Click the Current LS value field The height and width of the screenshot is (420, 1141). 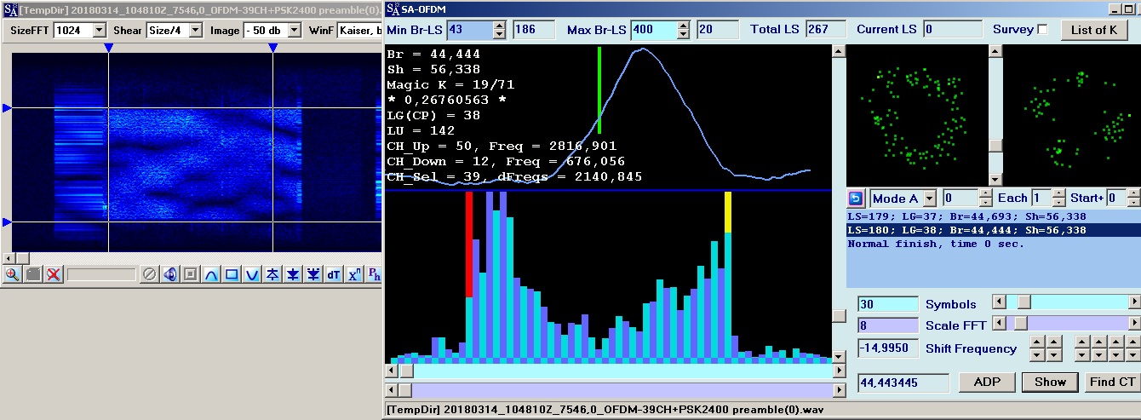pyautogui.click(x=952, y=30)
